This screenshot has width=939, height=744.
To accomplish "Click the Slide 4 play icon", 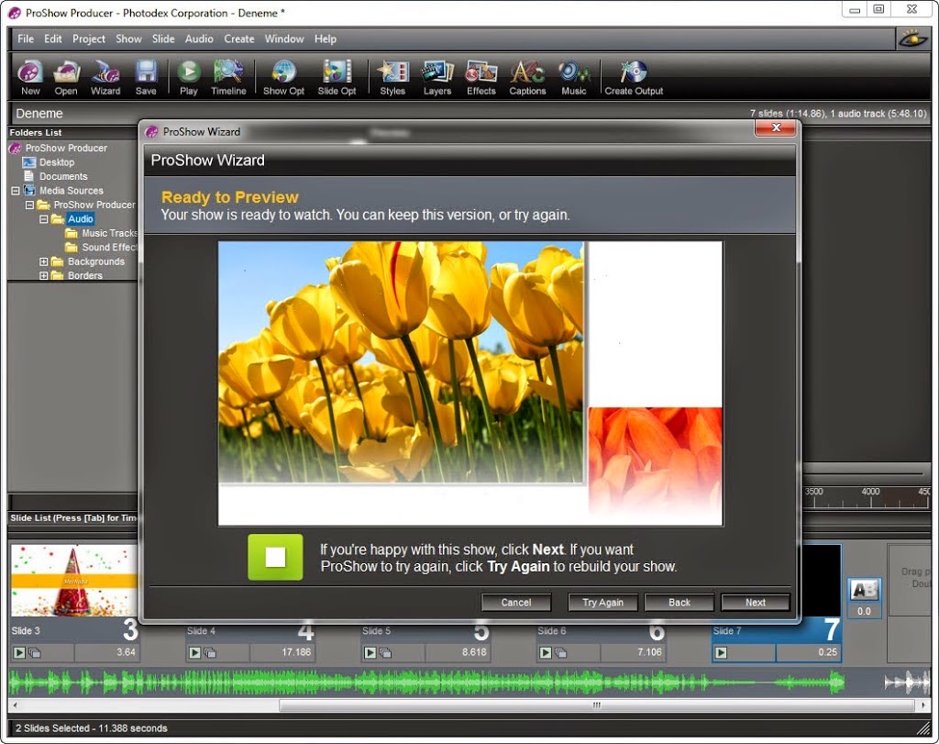I will (194, 652).
